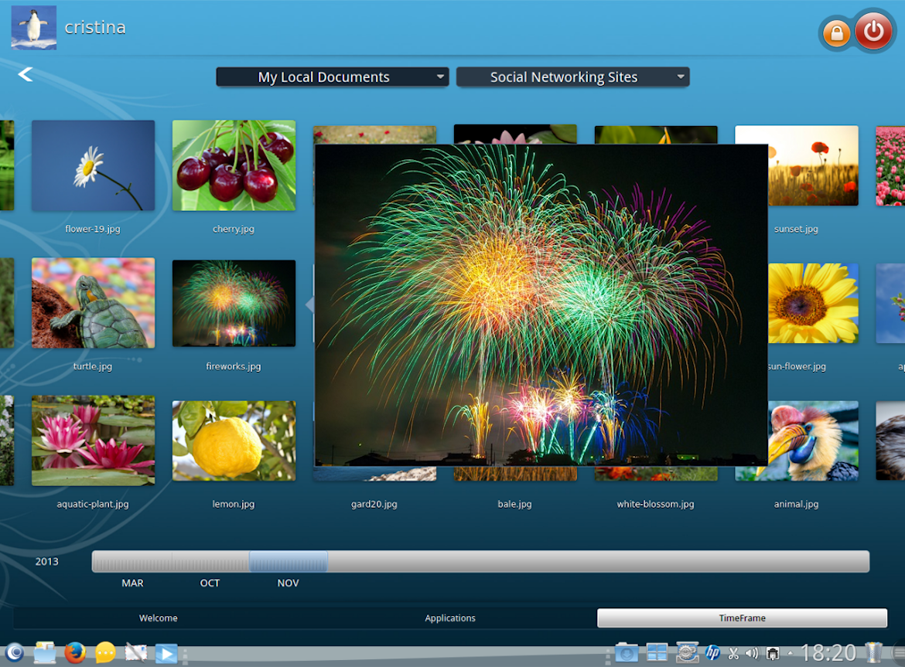Launch the file manager from the taskbar
Image resolution: width=905 pixels, height=667 pixels.
coord(44,653)
